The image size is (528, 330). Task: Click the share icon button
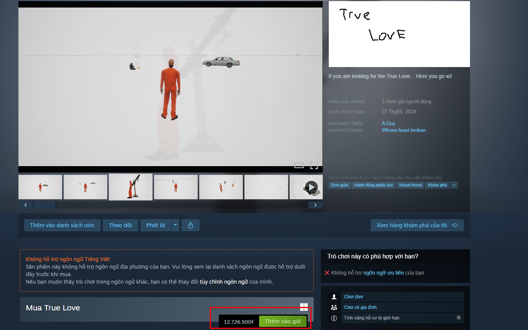pyautogui.click(x=191, y=225)
